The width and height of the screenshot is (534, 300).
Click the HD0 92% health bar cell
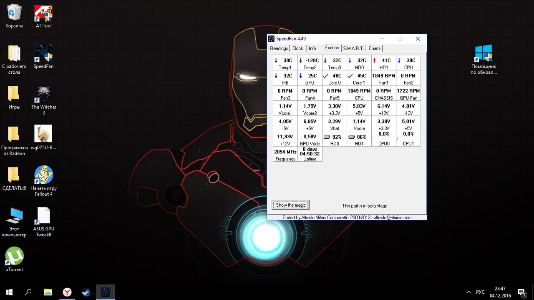(x=334, y=139)
